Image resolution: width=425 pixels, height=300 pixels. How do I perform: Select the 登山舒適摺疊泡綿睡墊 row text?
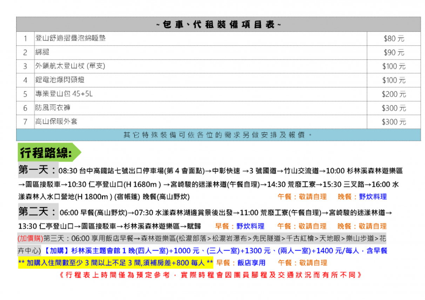point(70,38)
